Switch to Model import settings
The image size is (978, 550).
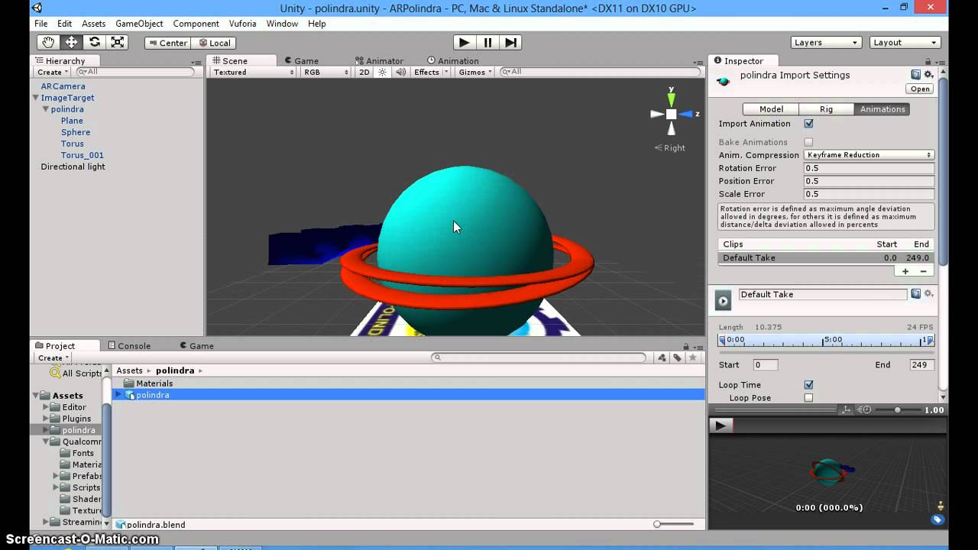pos(771,109)
